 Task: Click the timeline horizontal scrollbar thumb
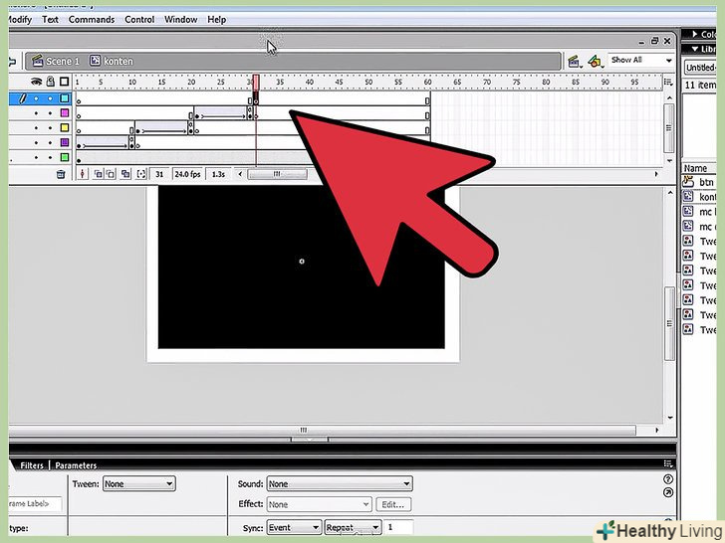277,174
